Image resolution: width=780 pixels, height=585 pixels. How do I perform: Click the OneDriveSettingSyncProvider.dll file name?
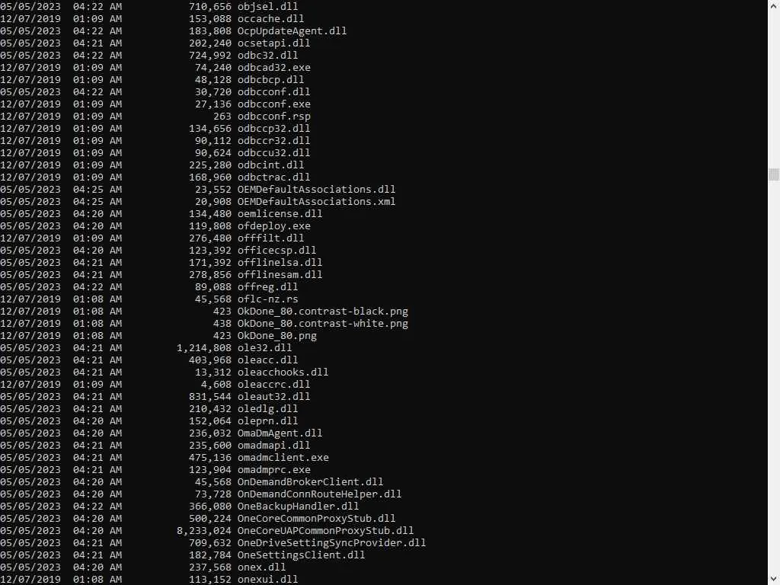331,543
